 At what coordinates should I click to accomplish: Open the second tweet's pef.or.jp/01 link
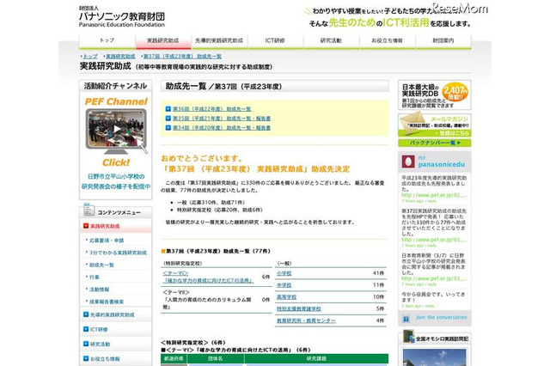(434, 240)
